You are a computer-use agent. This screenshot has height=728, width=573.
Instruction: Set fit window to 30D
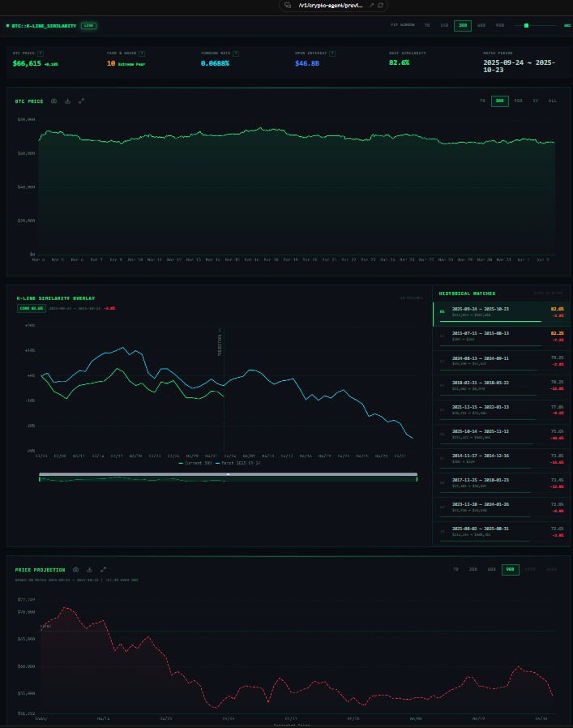pyautogui.click(x=463, y=25)
